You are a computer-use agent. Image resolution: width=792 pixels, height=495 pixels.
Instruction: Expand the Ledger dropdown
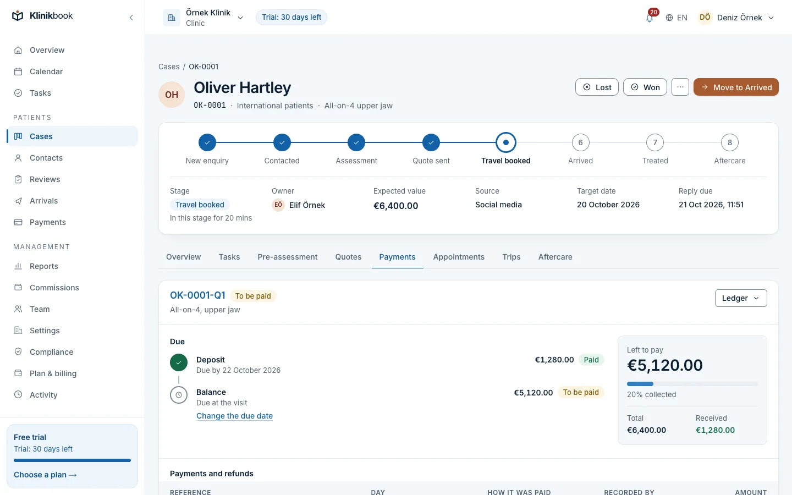point(741,298)
